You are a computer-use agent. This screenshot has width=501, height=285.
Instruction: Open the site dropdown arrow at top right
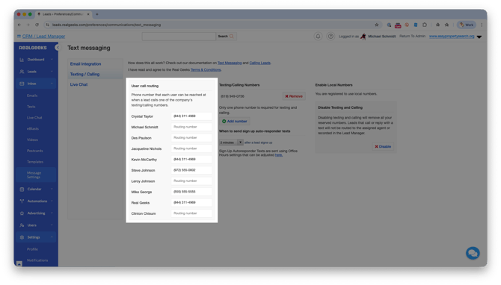479,37
